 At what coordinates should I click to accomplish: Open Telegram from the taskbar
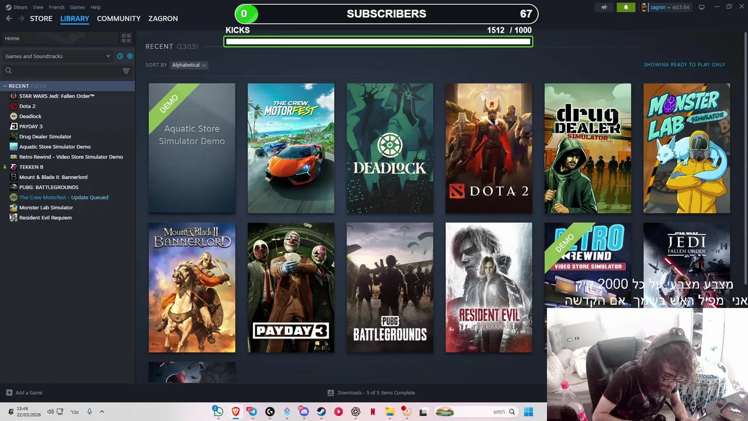[252, 412]
